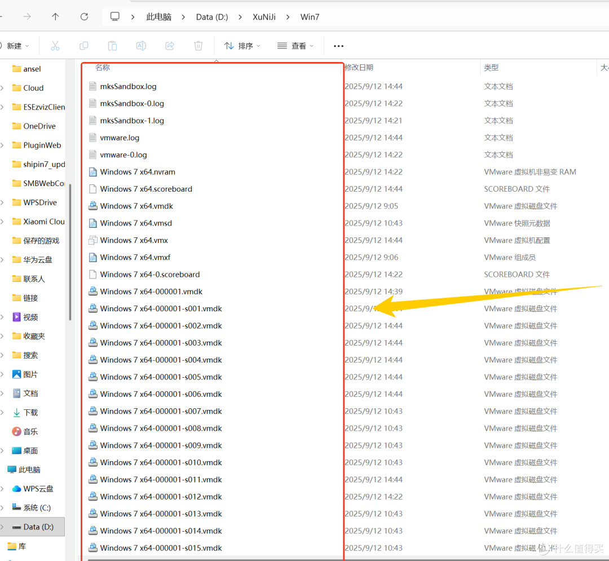The height and width of the screenshot is (561, 609).
Task: Click the Cut scissors icon
Action: click(55, 46)
